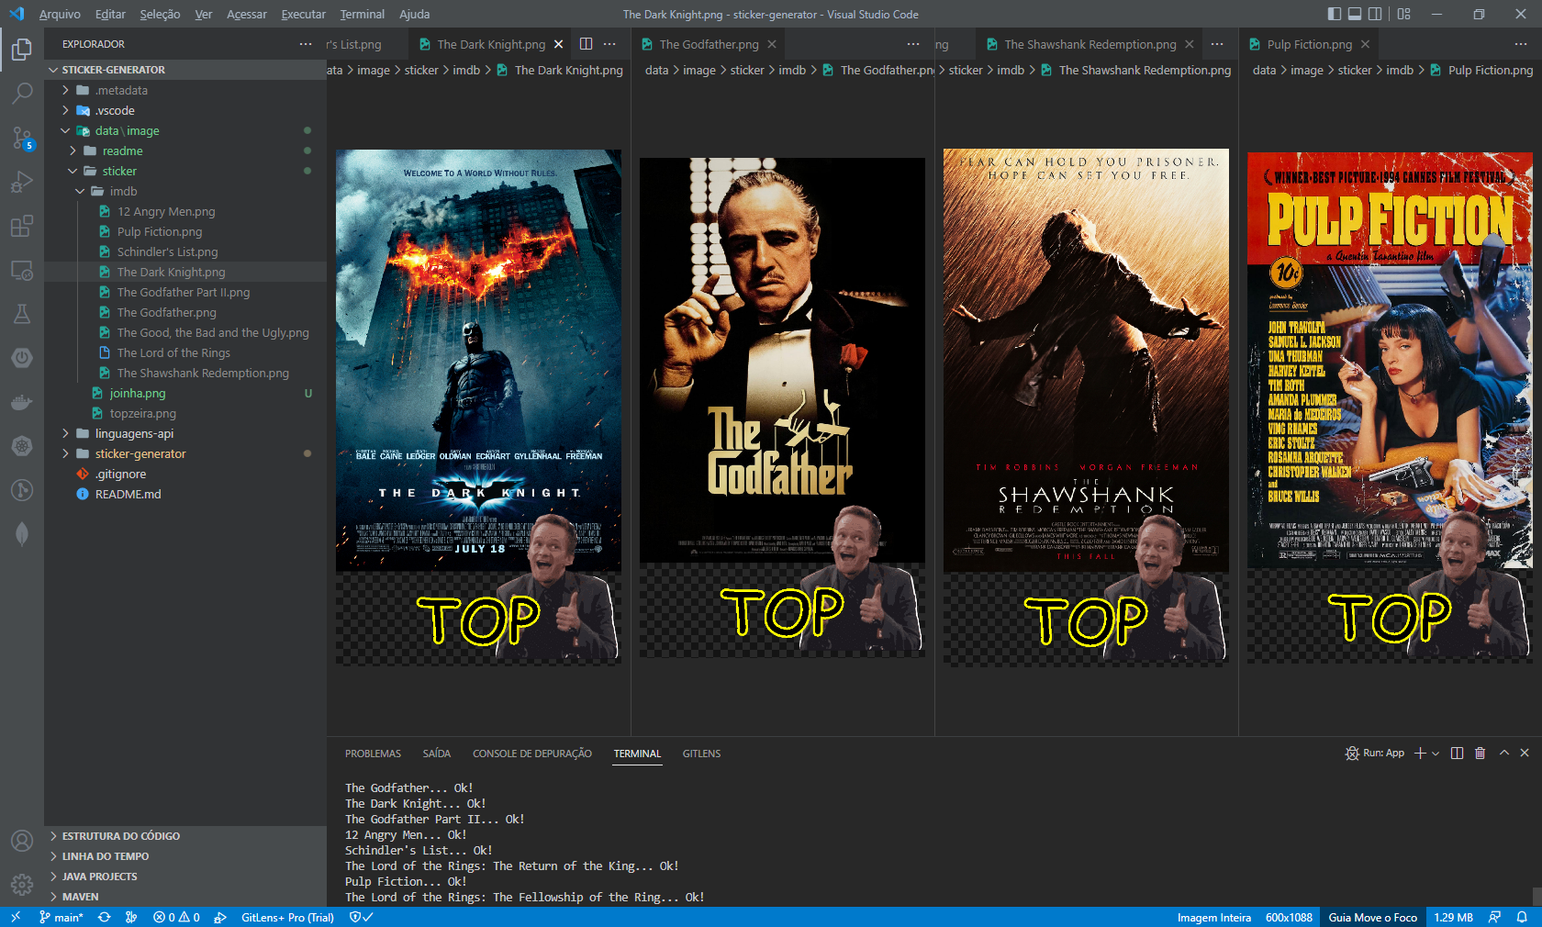Close The Shawshank Redemption.png tab
Screen dimensions: 1542x927
[x=1190, y=44]
